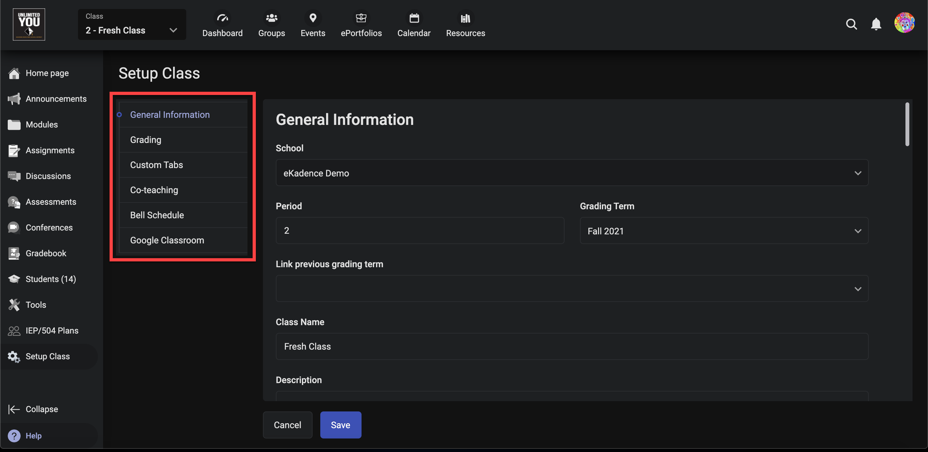Click the Announcements megaphone icon

pos(14,99)
